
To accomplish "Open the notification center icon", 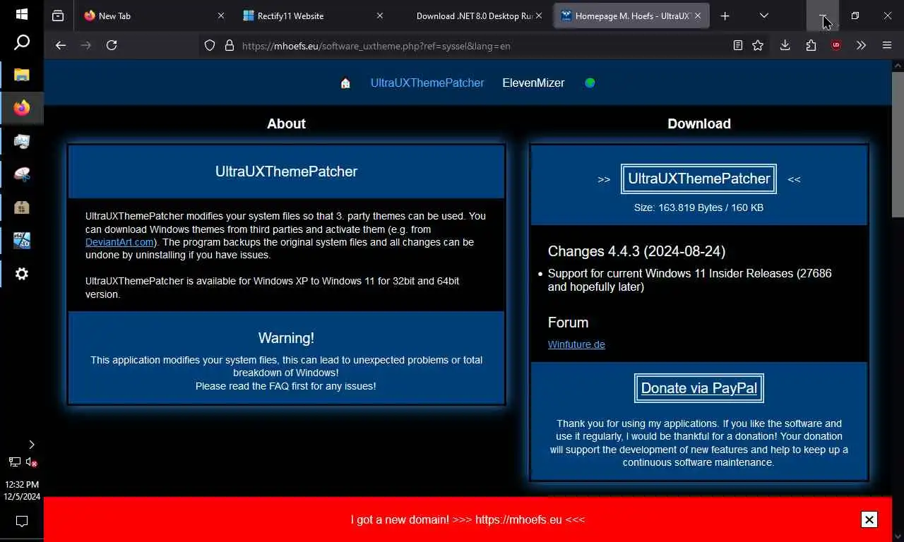I will click(21, 522).
